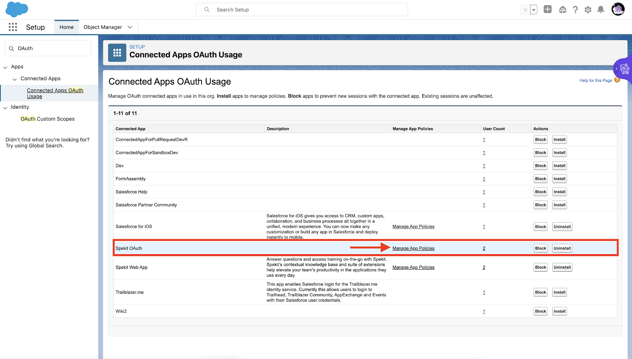
Task: Open the setup gear icon
Action: pyautogui.click(x=588, y=10)
